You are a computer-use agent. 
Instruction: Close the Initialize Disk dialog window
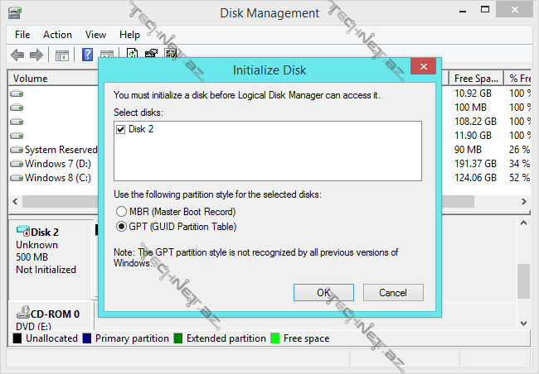point(423,67)
